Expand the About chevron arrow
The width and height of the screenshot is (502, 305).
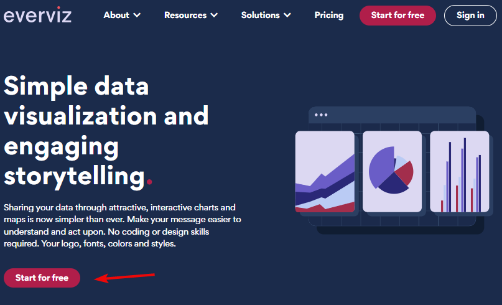point(137,15)
